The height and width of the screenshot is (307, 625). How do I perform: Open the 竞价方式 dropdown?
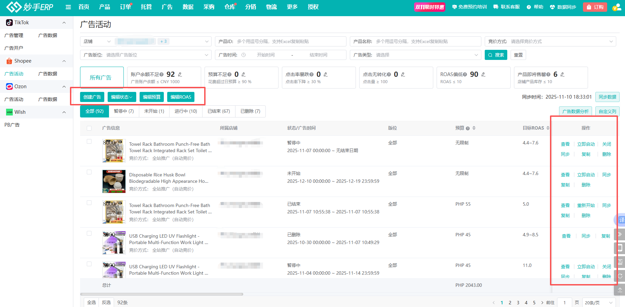click(550, 41)
